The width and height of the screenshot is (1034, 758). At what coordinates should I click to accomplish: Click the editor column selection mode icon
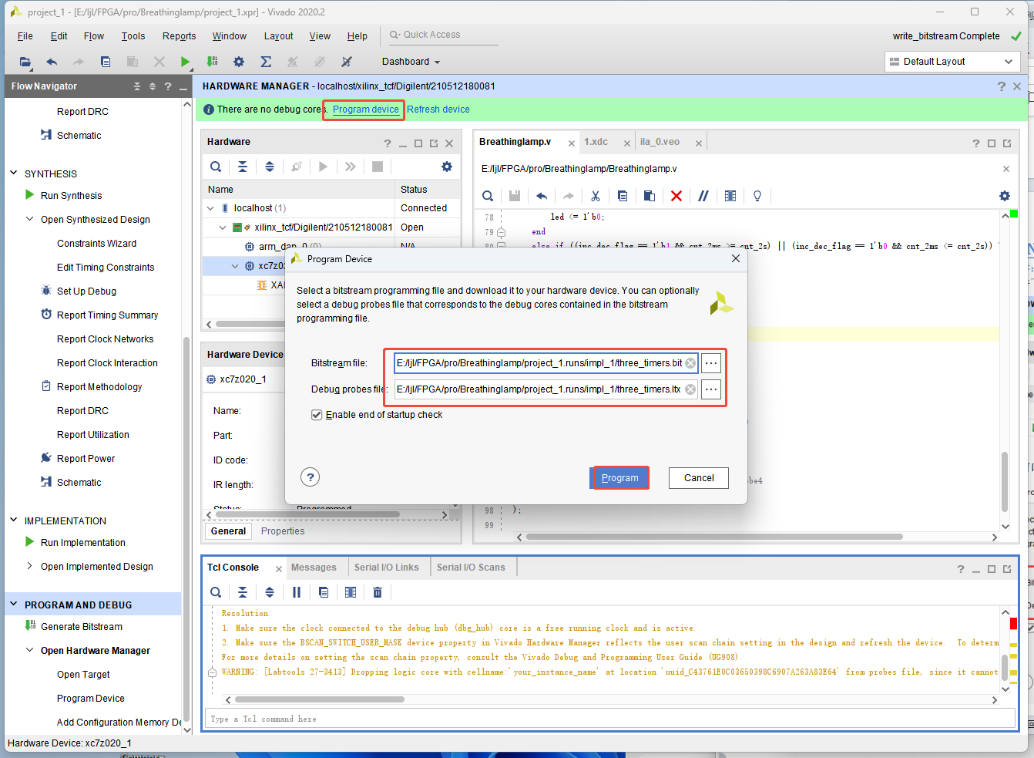coord(730,196)
